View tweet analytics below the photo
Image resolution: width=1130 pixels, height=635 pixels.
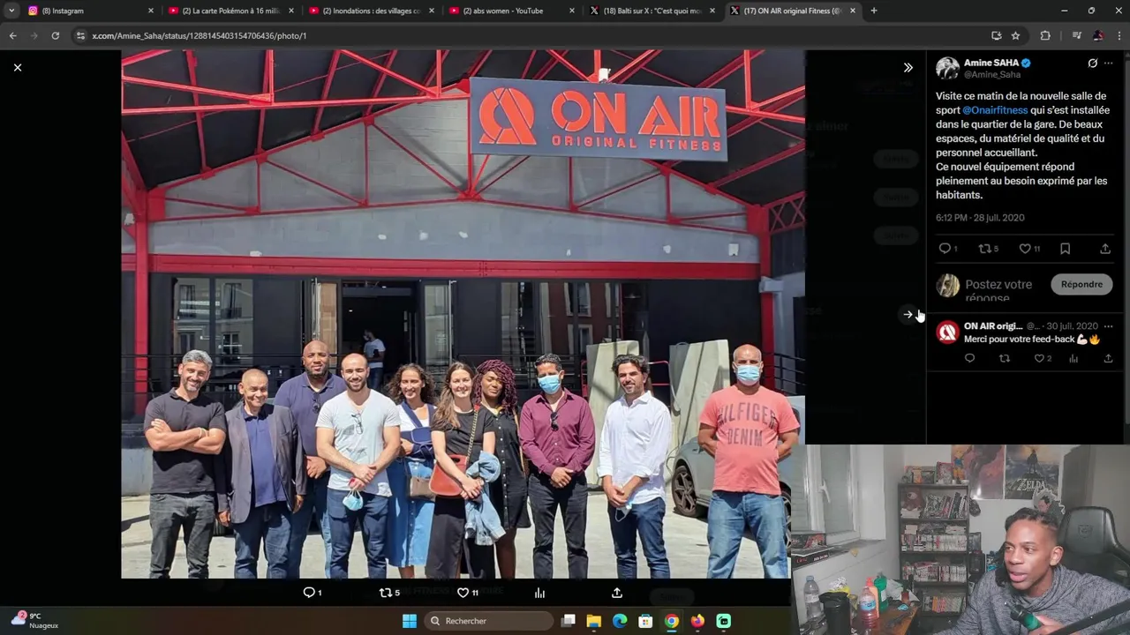tap(539, 593)
